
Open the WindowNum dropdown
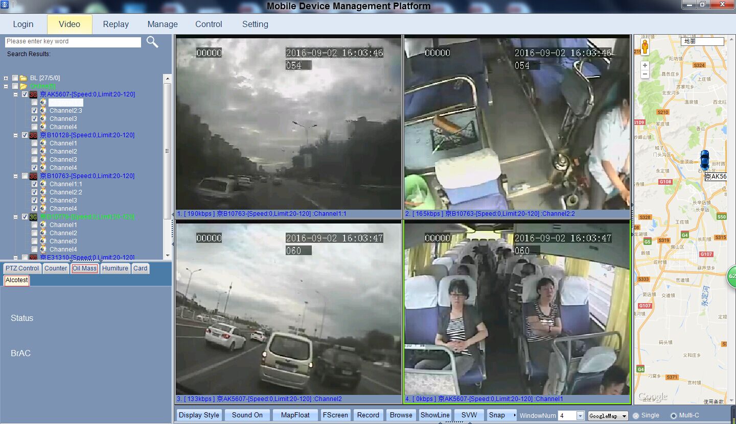coord(580,416)
